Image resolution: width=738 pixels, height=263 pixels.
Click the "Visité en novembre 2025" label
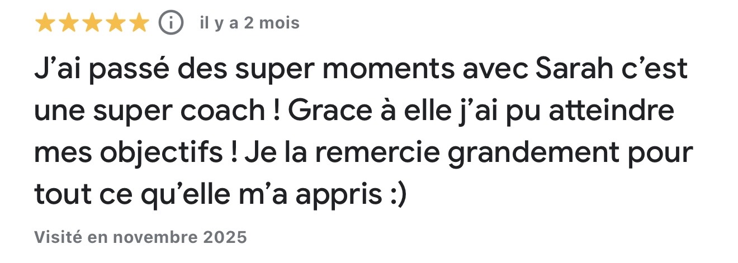(x=140, y=237)
